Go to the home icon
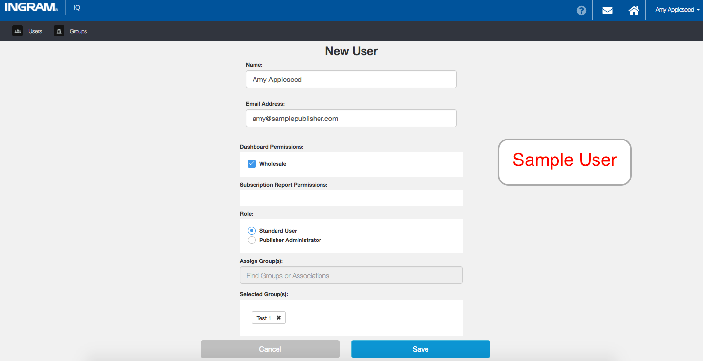The width and height of the screenshot is (703, 361). (634, 10)
